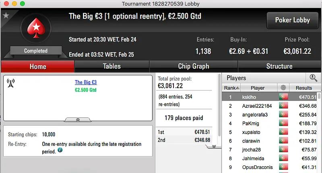The image size is (322, 173).
Task: Switch to the Tables tab
Action: (111, 66)
